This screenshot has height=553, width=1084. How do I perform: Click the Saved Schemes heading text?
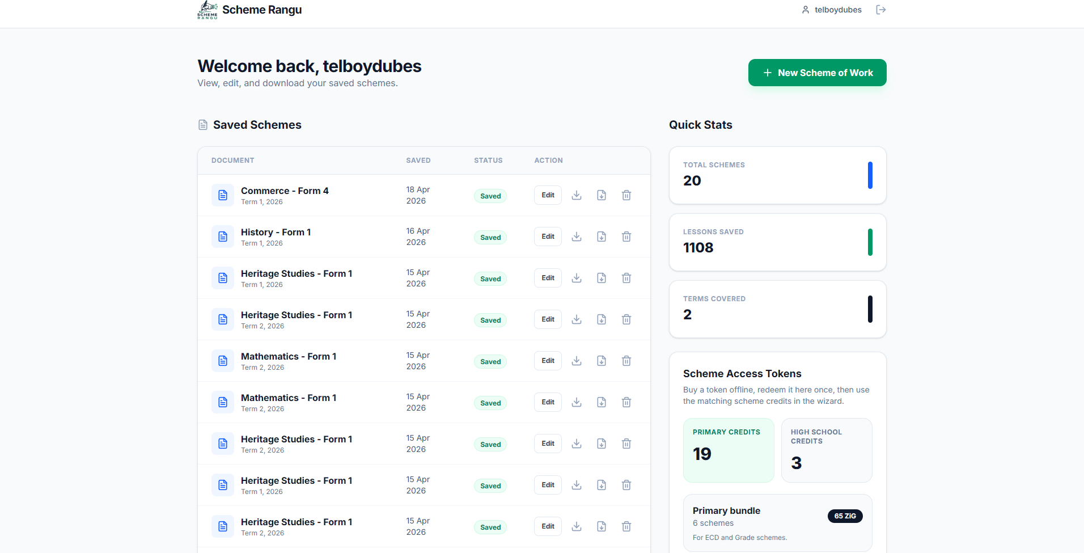tap(257, 125)
